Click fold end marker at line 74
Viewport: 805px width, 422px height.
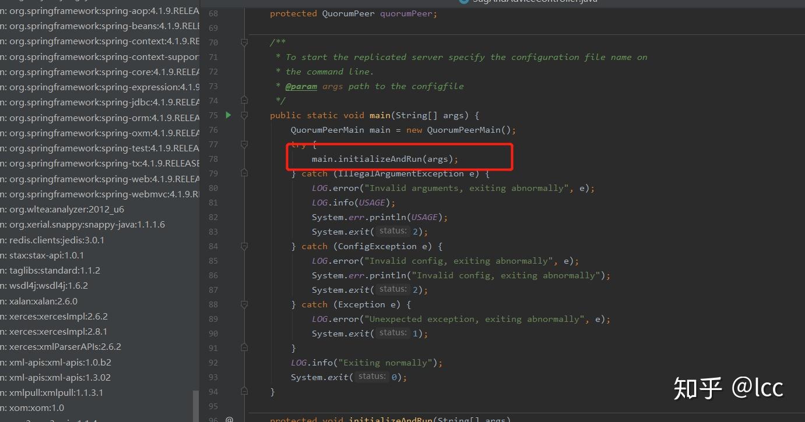pyautogui.click(x=244, y=100)
